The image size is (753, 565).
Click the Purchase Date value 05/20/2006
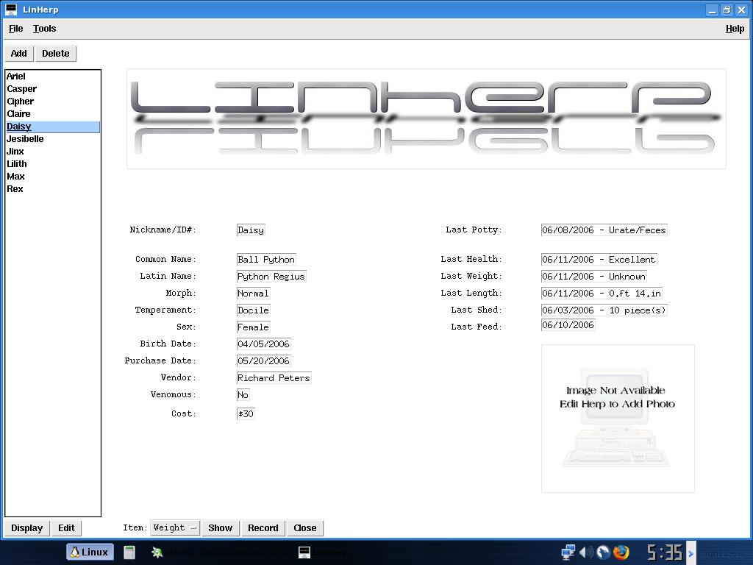click(x=264, y=360)
